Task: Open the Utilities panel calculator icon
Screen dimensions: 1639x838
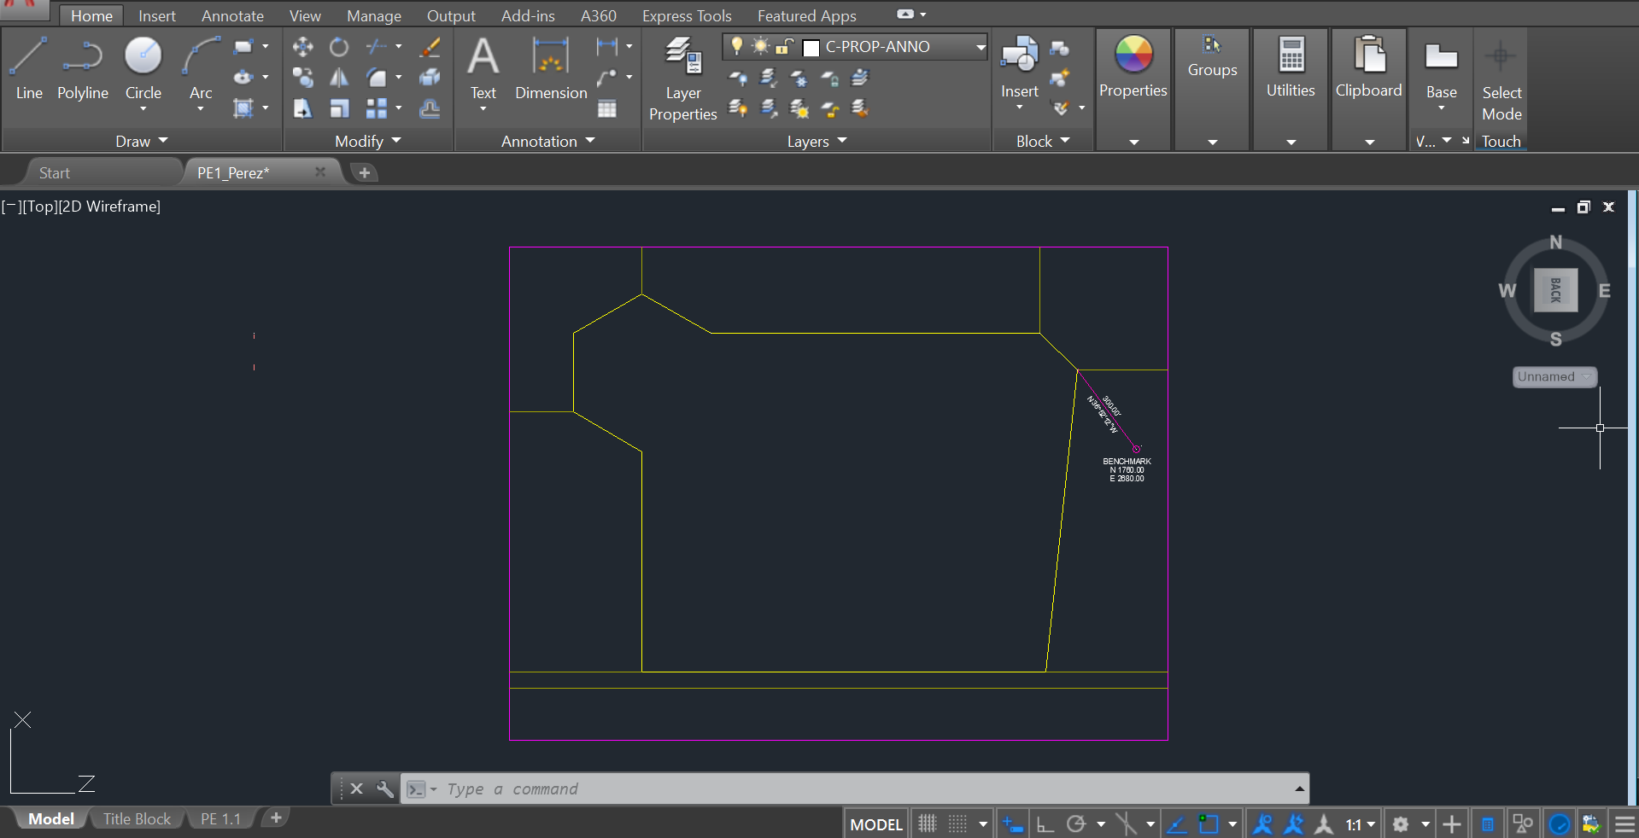Action: 1291,55
